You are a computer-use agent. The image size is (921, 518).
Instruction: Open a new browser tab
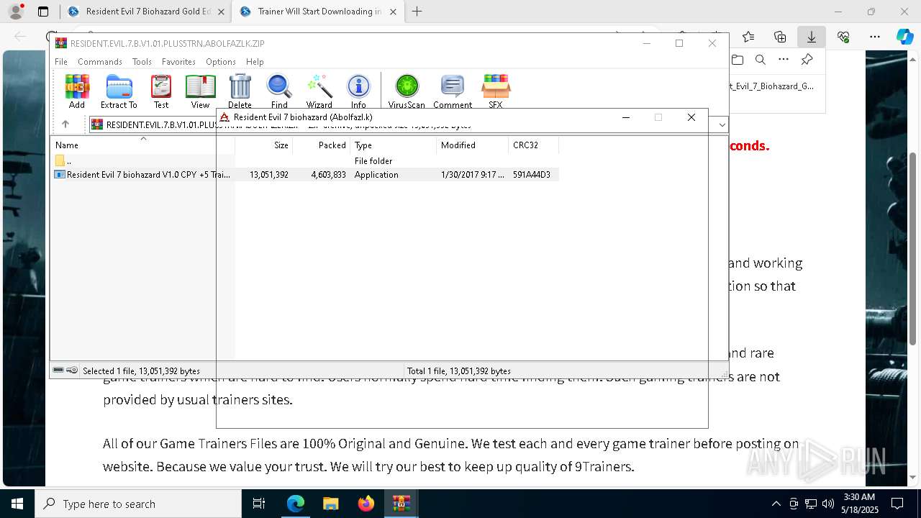click(417, 12)
